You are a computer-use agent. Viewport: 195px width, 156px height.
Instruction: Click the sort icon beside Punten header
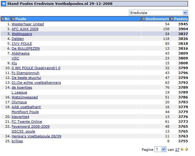pos(172,19)
